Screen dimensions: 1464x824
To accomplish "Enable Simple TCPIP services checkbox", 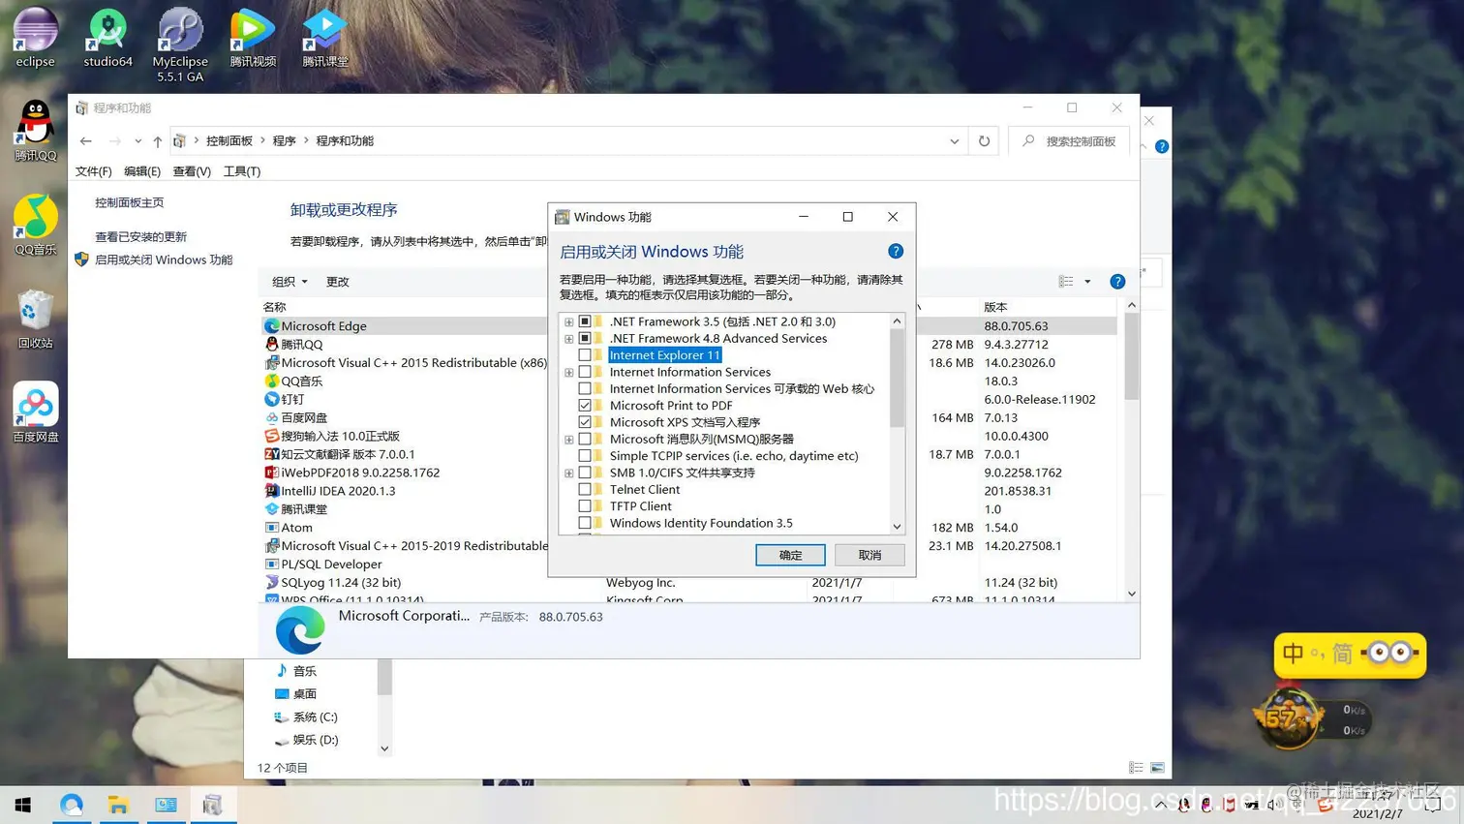I will [585, 456].
